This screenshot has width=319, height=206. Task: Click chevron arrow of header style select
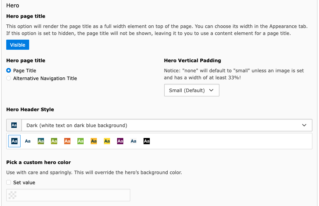pyautogui.click(x=304, y=125)
